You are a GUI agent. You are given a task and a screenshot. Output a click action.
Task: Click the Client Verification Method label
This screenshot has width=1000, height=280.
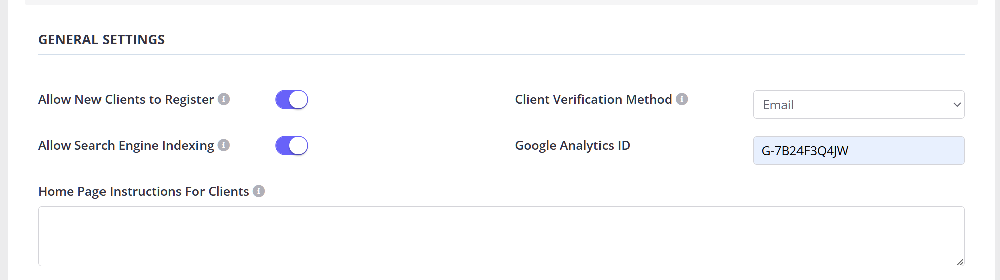coord(593,99)
